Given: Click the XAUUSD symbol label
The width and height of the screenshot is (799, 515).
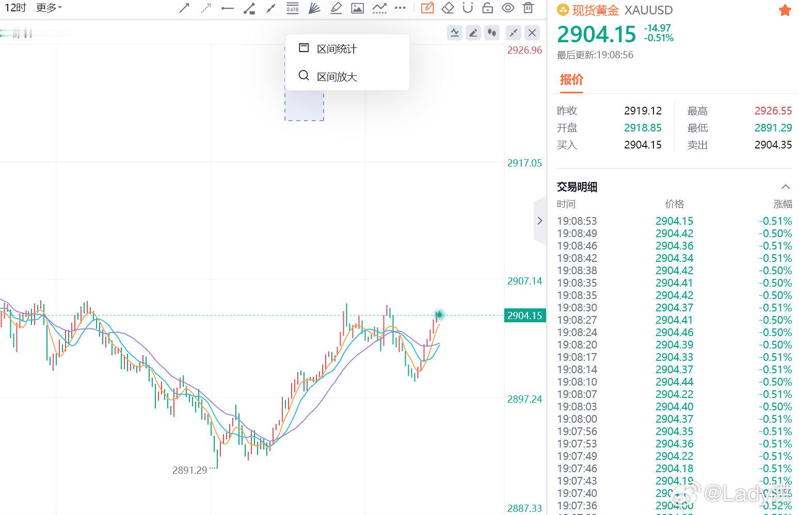Looking at the screenshot, I should tap(649, 10).
